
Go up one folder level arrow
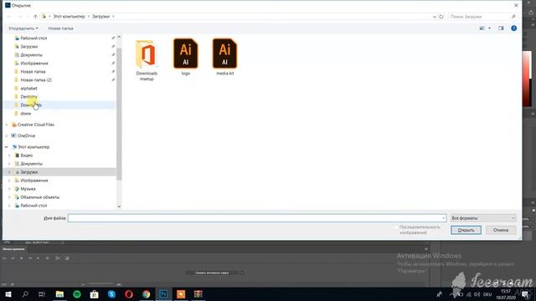tap(35, 17)
